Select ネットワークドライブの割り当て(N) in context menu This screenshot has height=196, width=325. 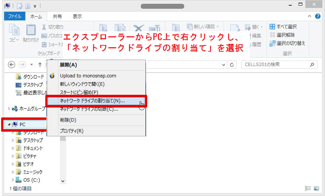(92, 101)
